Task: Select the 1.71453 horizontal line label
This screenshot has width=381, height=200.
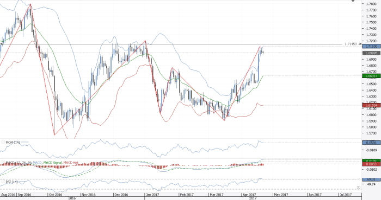Action: [x=351, y=44]
